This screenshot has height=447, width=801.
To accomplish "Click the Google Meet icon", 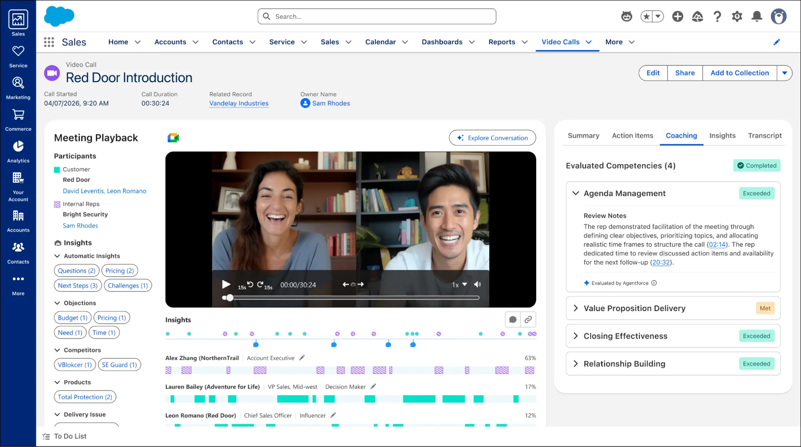I will (173, 138).
